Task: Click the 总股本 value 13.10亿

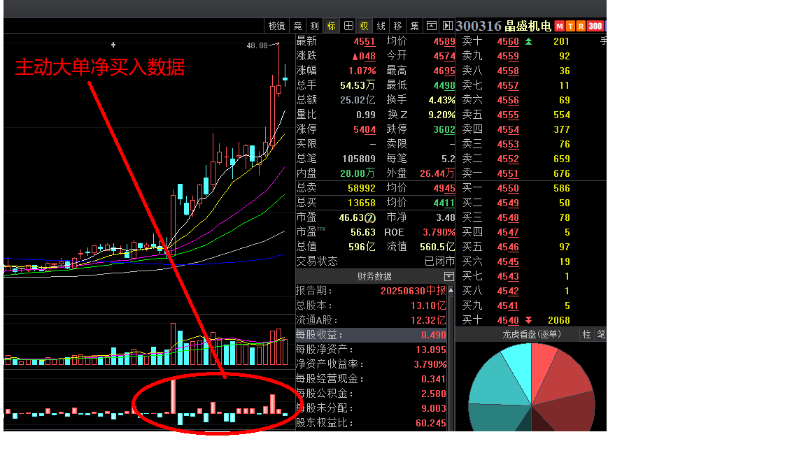Action: [x=428, y=305]
